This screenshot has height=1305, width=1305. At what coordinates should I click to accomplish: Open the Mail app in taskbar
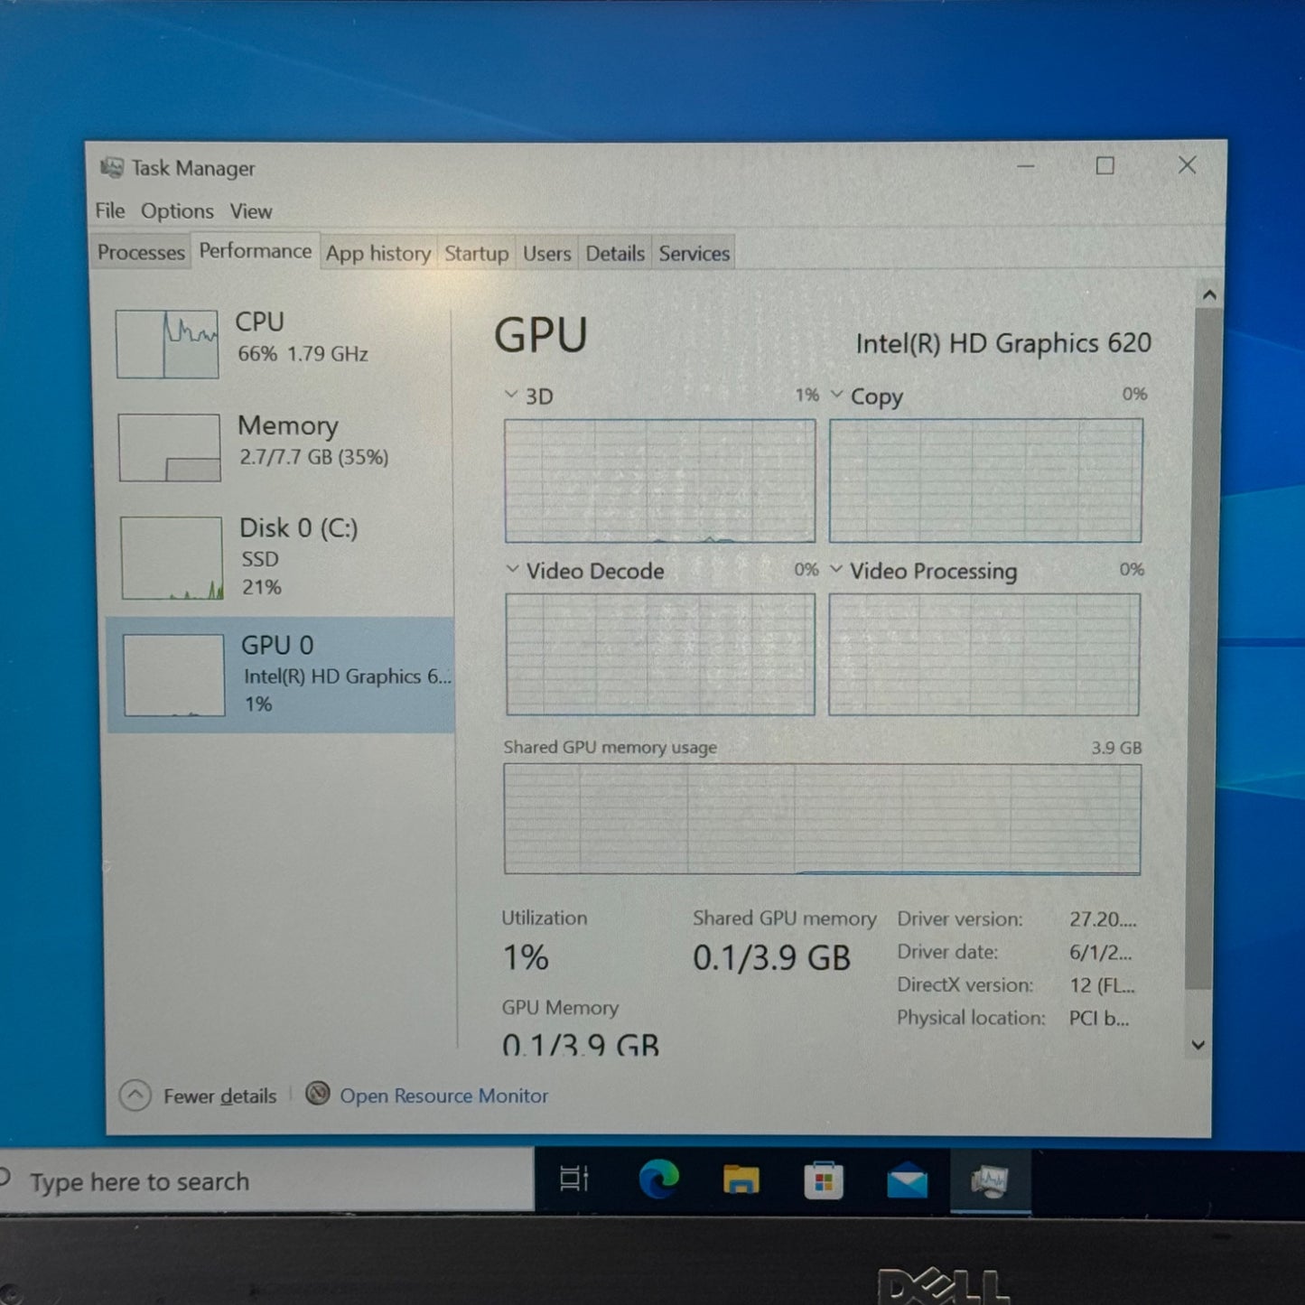point(907,1180)
